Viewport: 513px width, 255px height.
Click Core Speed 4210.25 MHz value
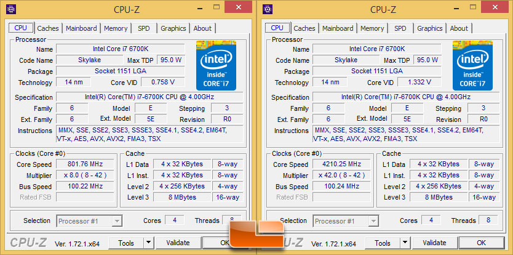click(341, 164)
